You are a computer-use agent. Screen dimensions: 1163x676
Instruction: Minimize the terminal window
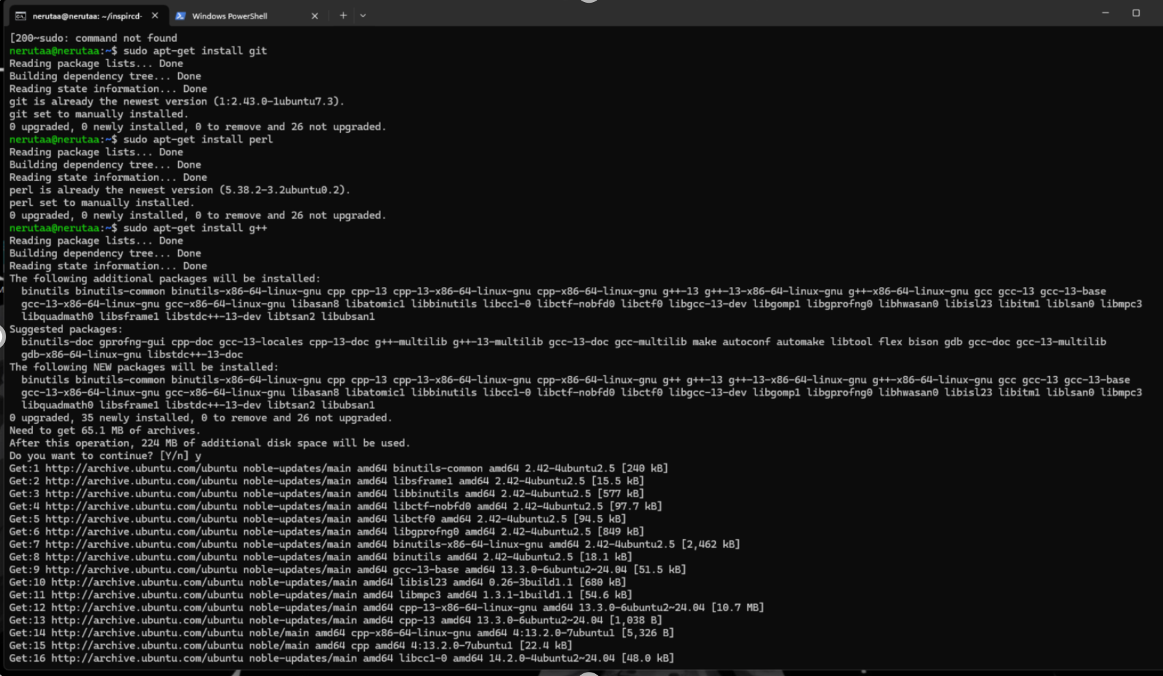[x=1105, y=13]
